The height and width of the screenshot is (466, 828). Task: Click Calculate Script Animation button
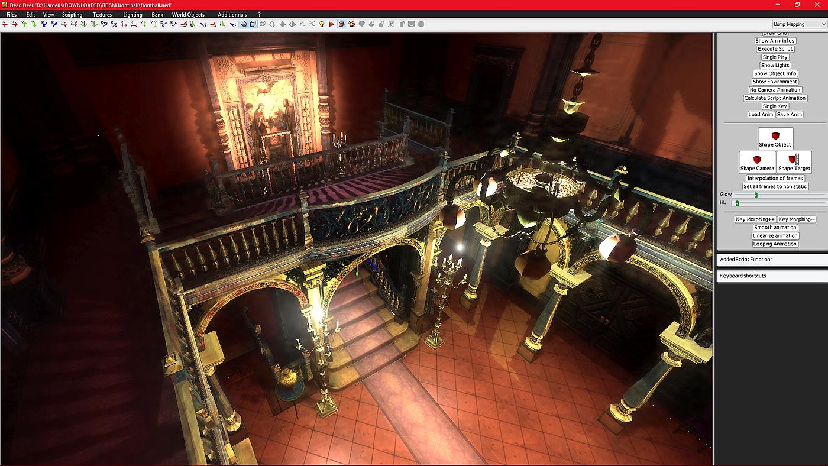775,98
